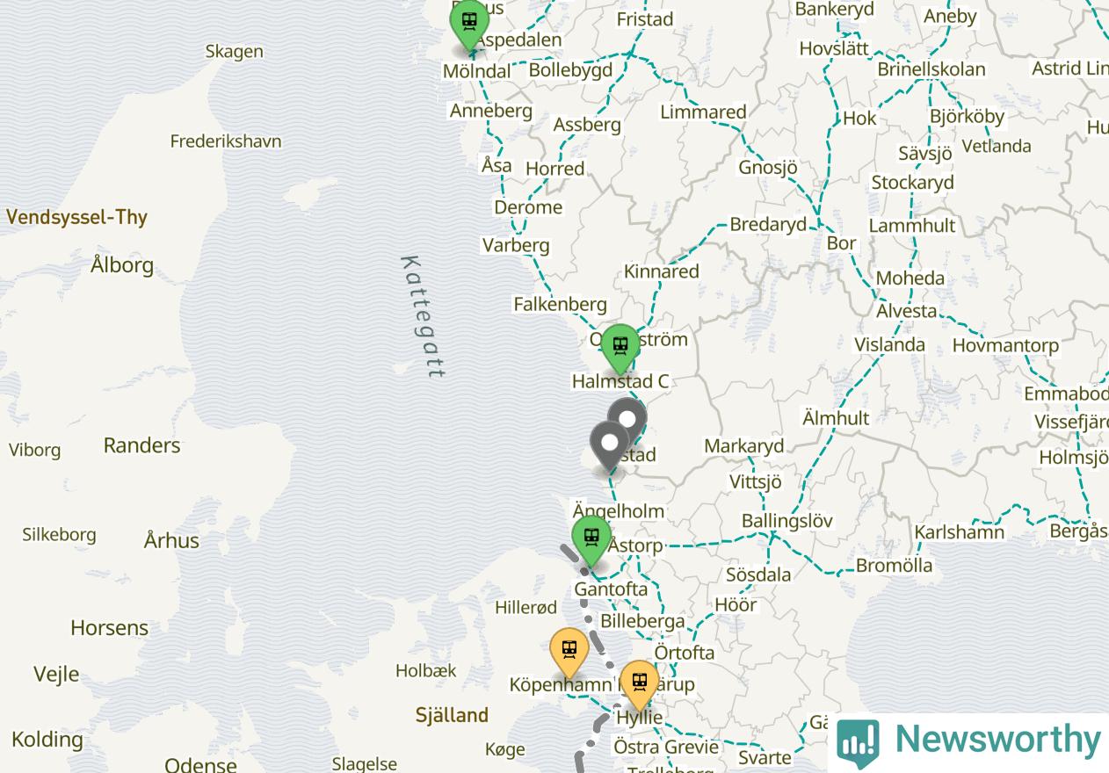Select the Frederikshavn town label
The width and height of the screenshot is (1109, 773).
(226, 141)
